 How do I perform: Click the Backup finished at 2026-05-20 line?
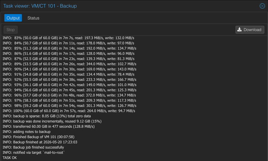click(40, 142)
